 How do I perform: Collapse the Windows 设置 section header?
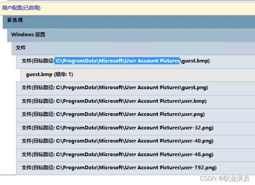click(131, 35)
